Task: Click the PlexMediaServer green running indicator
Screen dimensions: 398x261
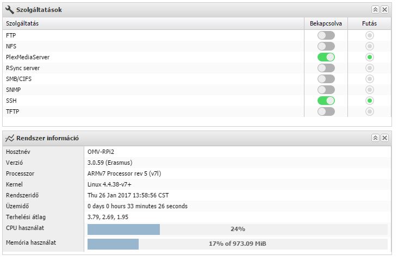Action: 370,57
